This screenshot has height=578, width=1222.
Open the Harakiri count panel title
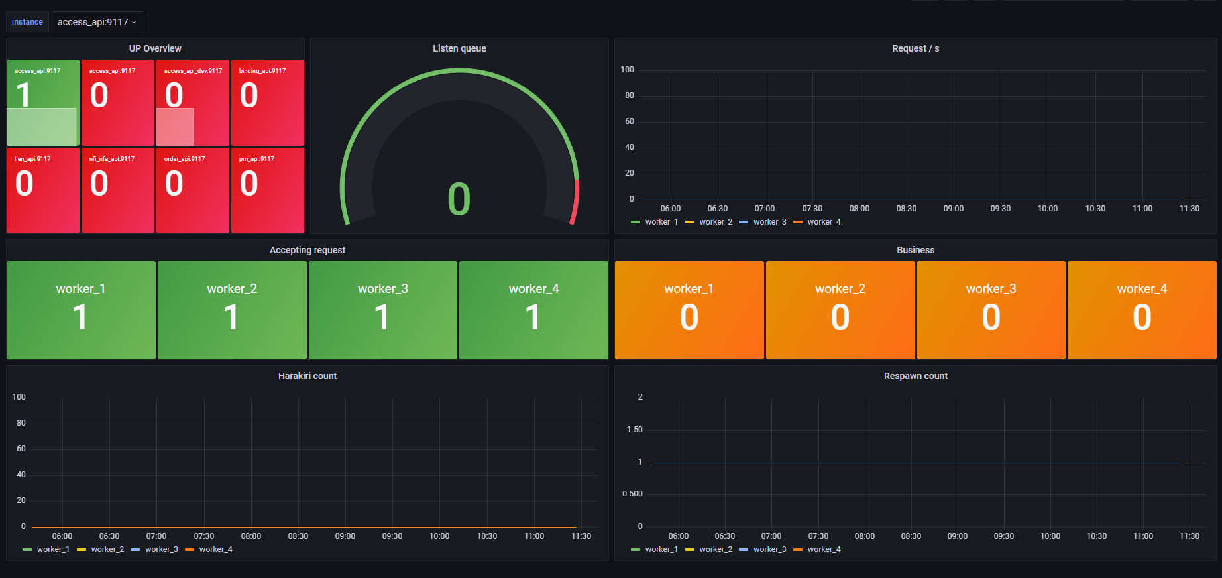(307, 376)
